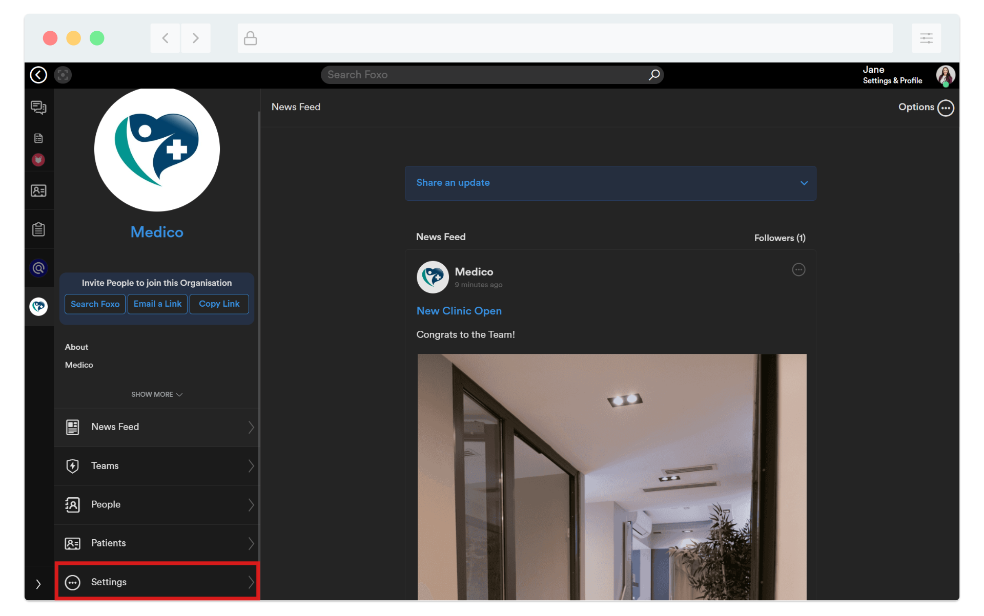984x616 pixels.
Task: Click the Email a Link button
Action: coord(157,304)
